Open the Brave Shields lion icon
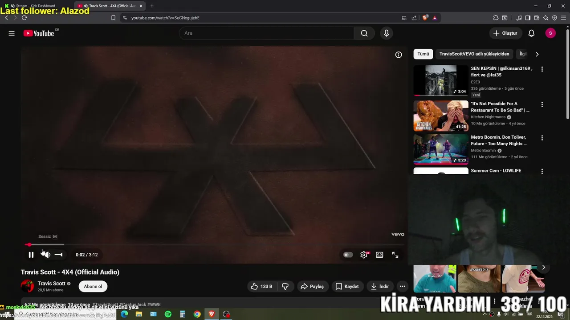570x320 pixels. (425, 18)
